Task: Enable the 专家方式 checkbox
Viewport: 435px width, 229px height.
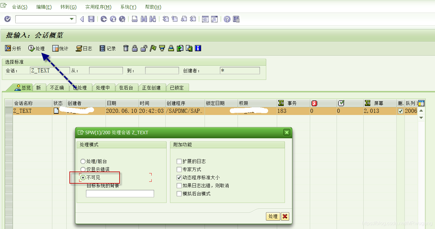Action: point(179,169)
